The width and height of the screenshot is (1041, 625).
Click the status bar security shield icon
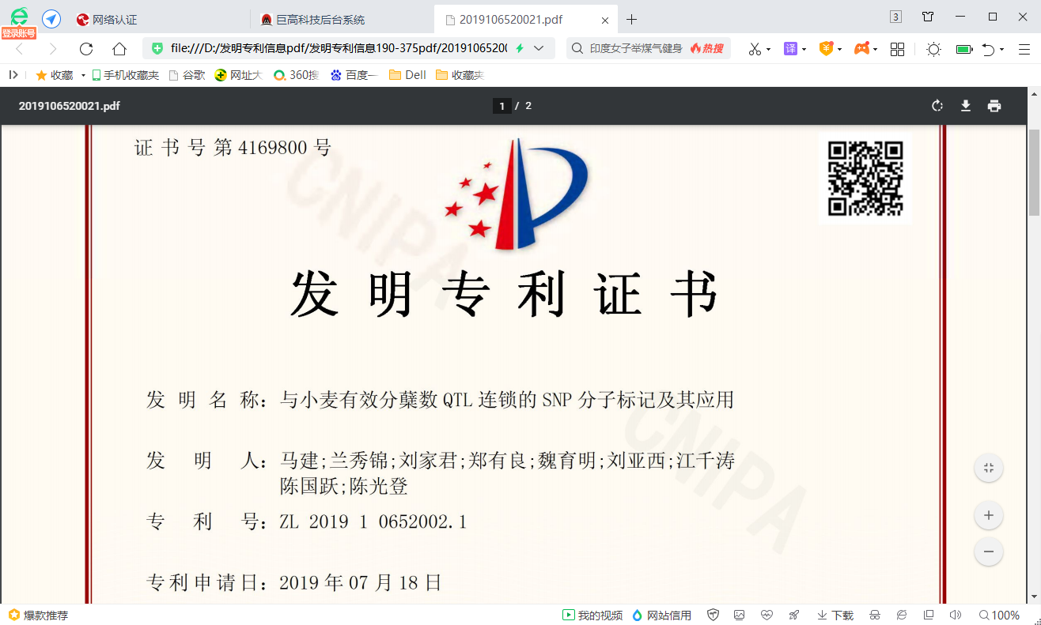click(713, 615)
